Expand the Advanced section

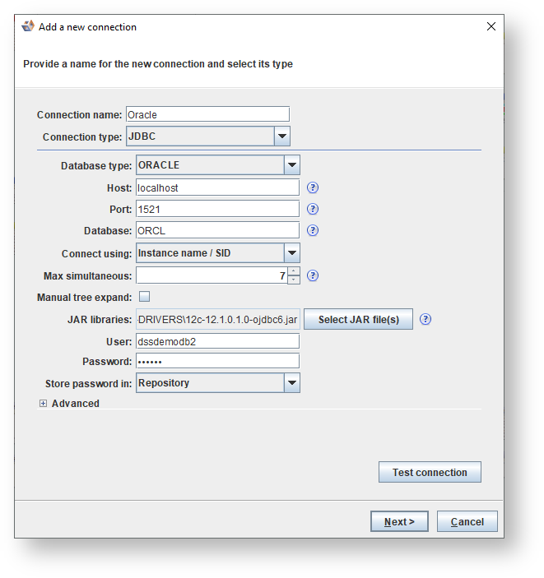[44, 404]
